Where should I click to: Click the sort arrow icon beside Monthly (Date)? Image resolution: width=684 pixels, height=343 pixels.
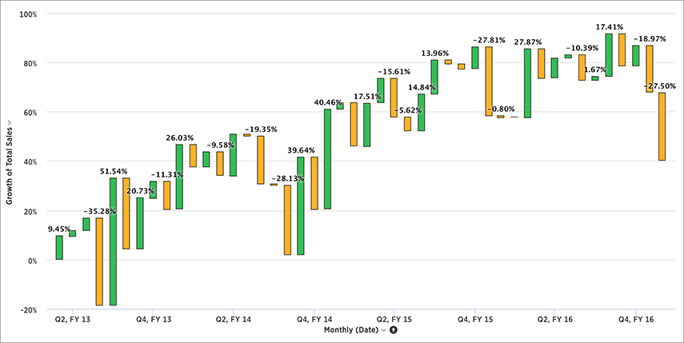point(393,330)
